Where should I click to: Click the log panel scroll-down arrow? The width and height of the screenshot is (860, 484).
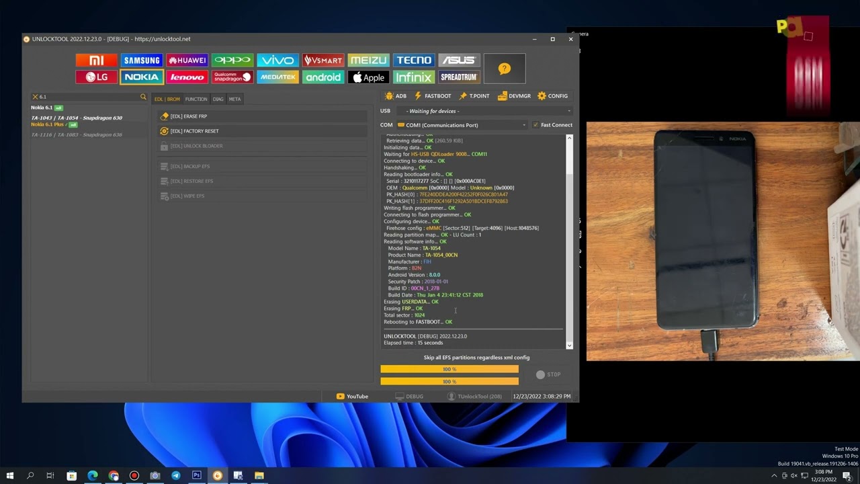point(570,346)
